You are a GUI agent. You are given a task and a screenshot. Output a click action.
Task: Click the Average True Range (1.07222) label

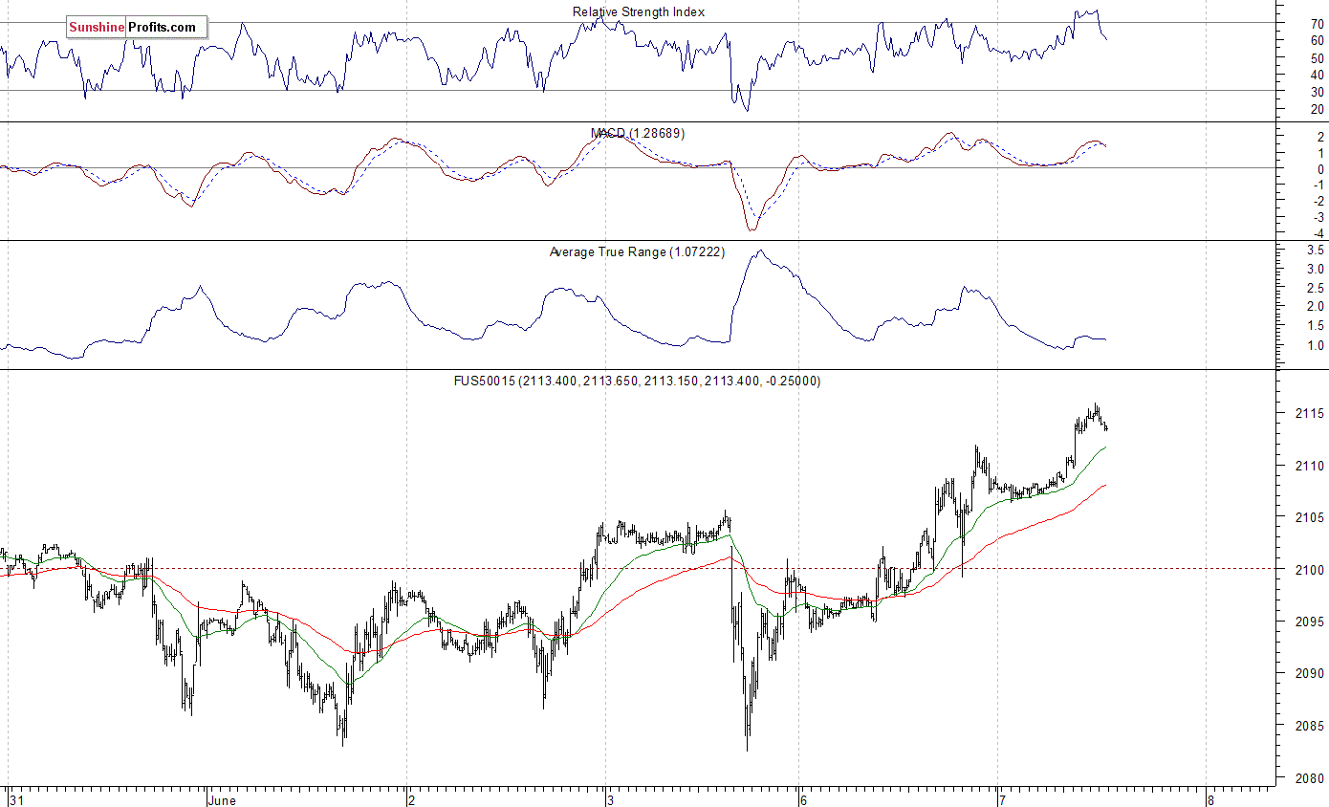point(637,251)
